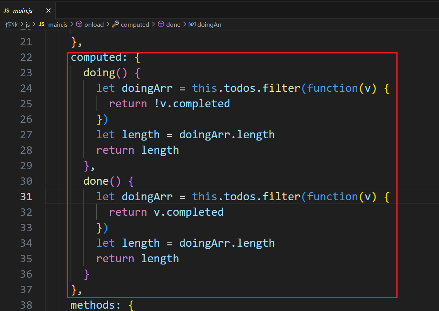The width and height of the screenshot is (439, 311).
Task: Click 'todos' property on line 31
Action: tap(240, 197)
